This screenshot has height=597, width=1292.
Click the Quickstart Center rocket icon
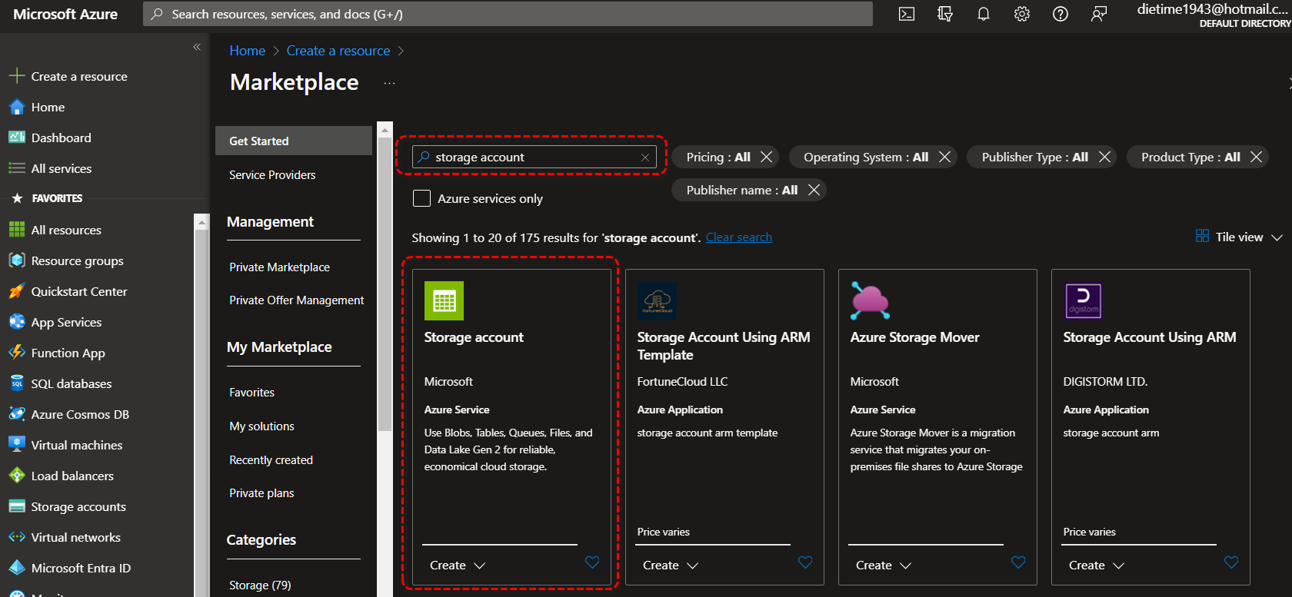pos(17,291)
